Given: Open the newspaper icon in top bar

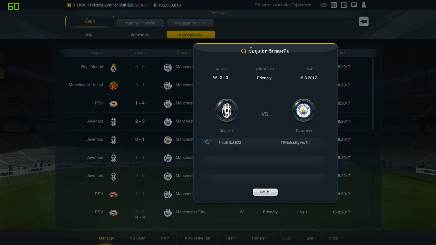Looking at the screenshot, I should pyautogui.click(x=334, y=5).
